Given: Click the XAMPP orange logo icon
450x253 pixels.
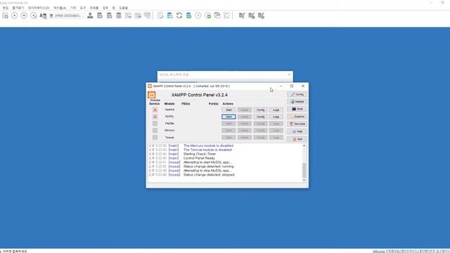Looking at the screenshot, I should tap(152, 95).
